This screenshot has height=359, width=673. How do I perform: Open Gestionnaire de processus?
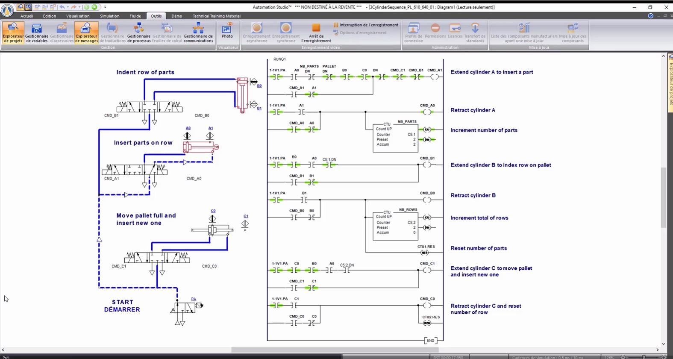click(139, 32)
